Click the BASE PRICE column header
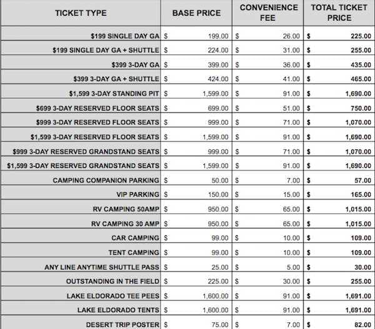The width and height of the screenshot is (375, 329). point(197,13)
